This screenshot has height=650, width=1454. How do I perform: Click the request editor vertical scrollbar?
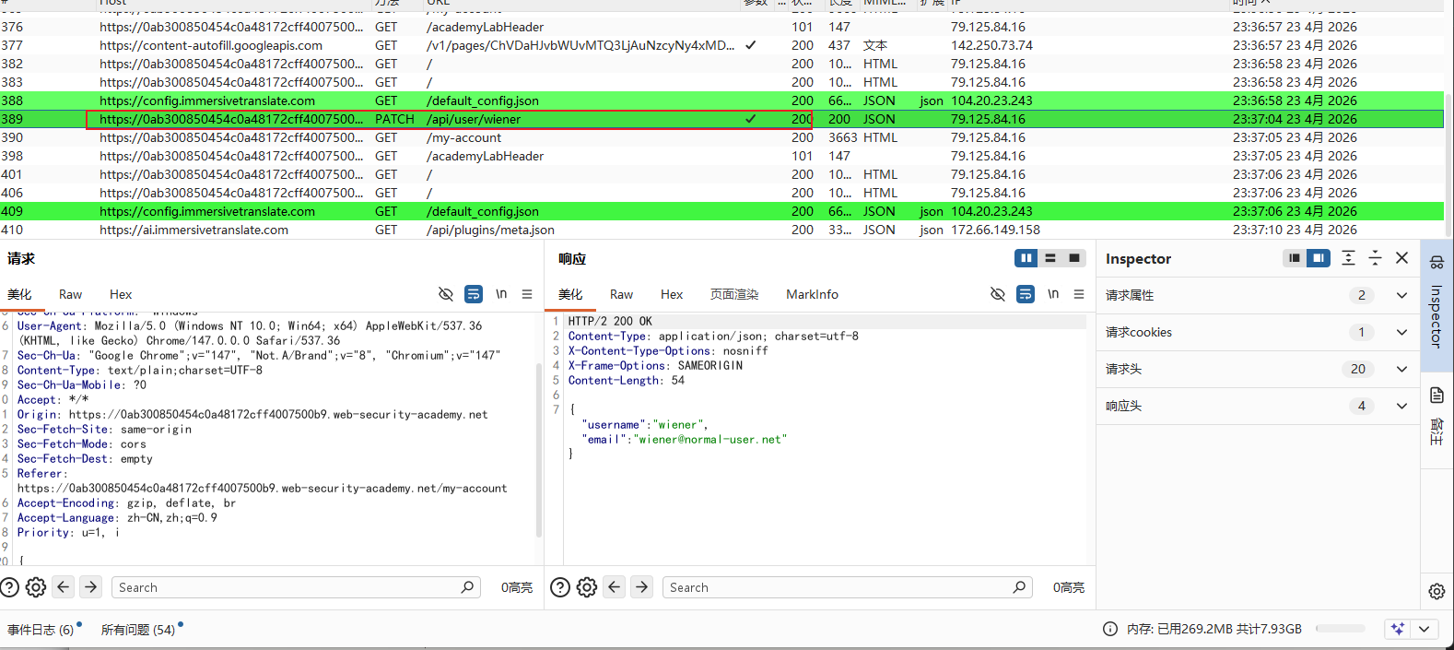point(539,450)
